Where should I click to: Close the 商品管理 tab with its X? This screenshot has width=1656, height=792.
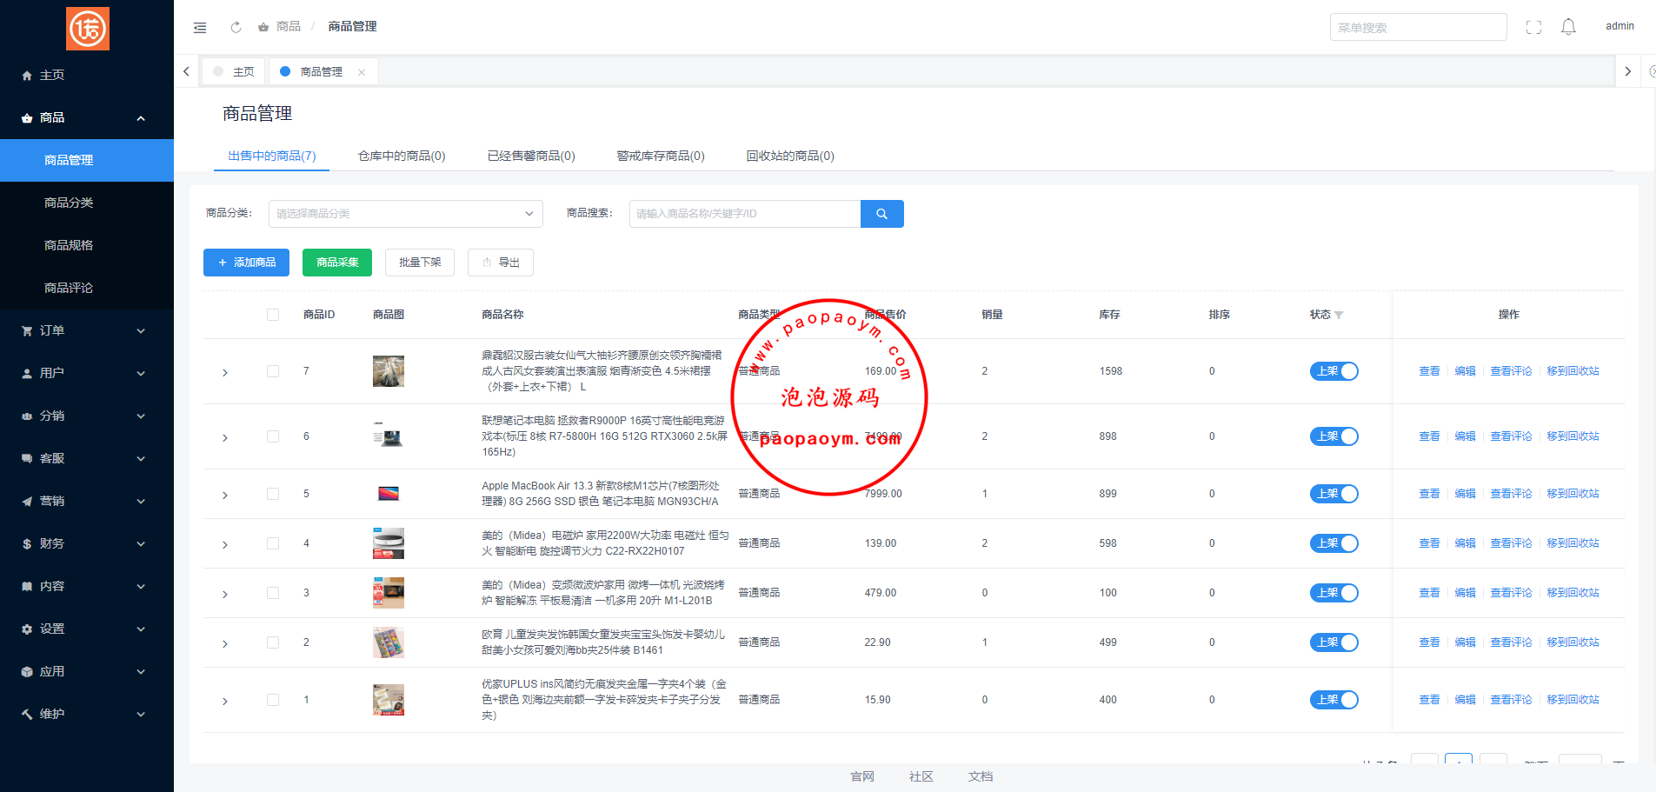point(362,72)
